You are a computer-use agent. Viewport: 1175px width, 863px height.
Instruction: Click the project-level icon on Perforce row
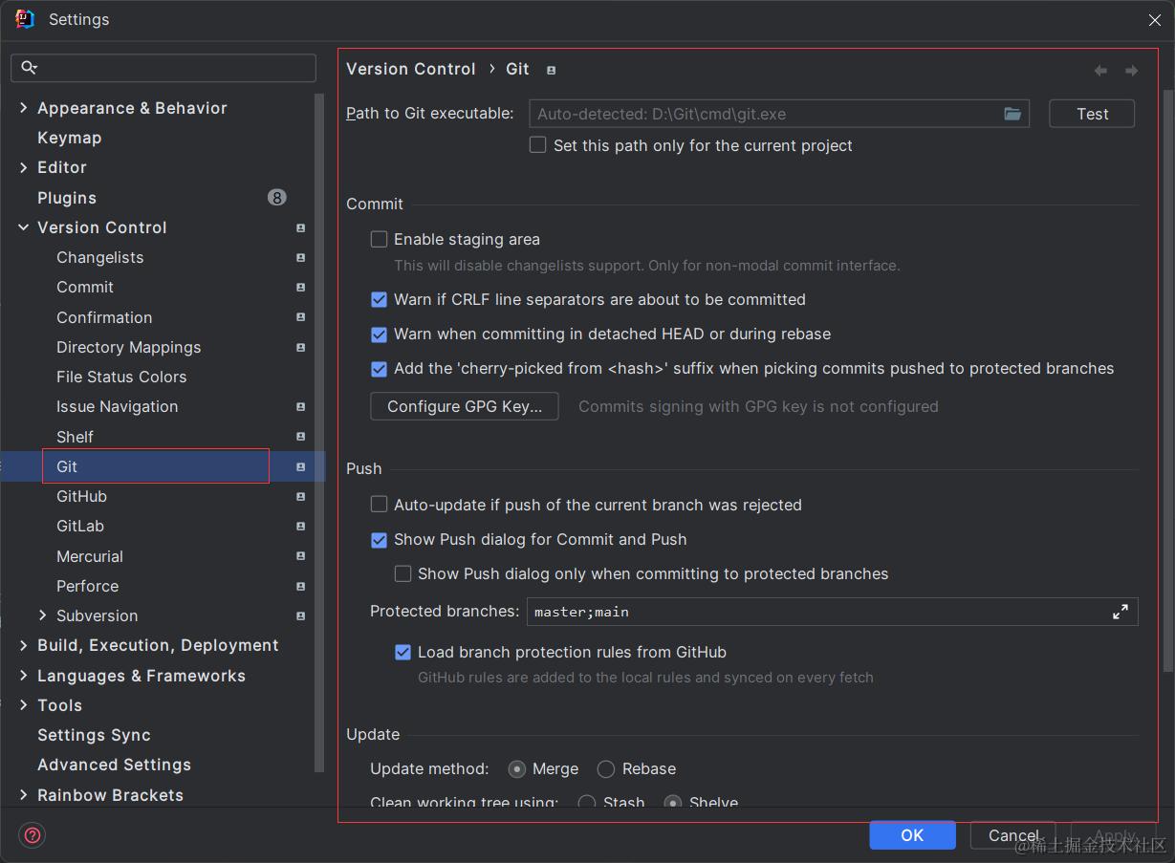[300, 586]
